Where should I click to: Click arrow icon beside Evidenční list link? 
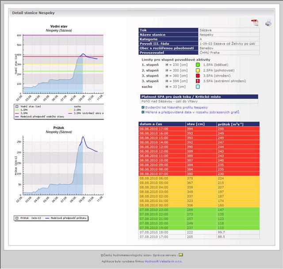(143, 108)
